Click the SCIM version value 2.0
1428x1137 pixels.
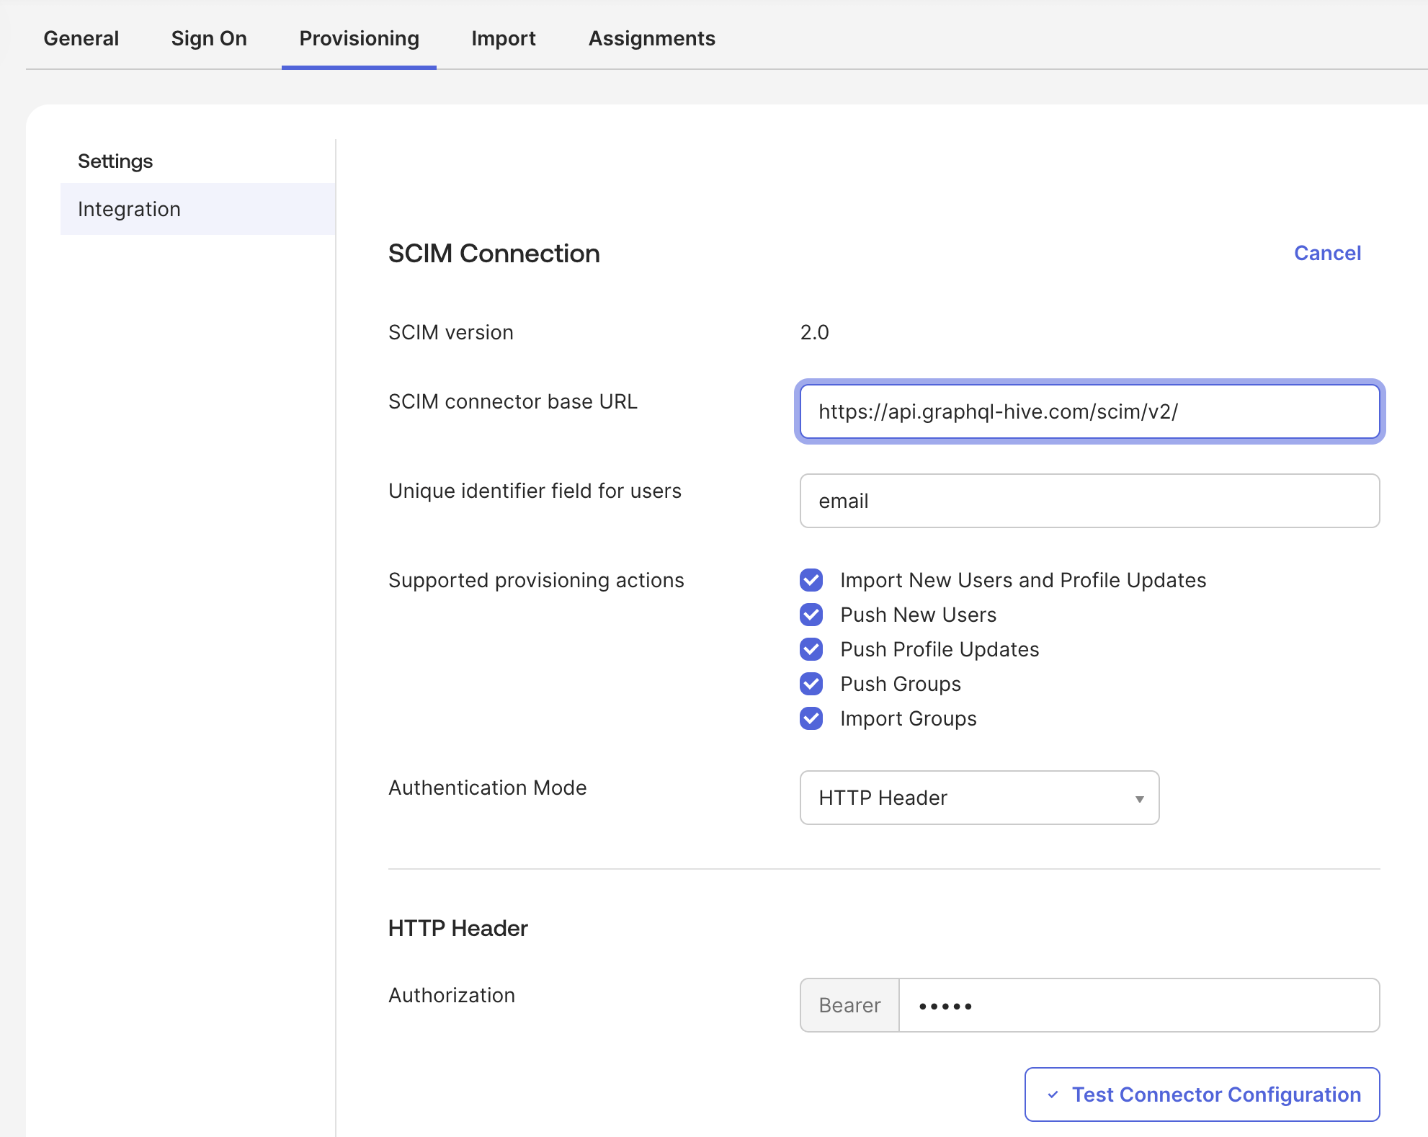click(814, 332)
